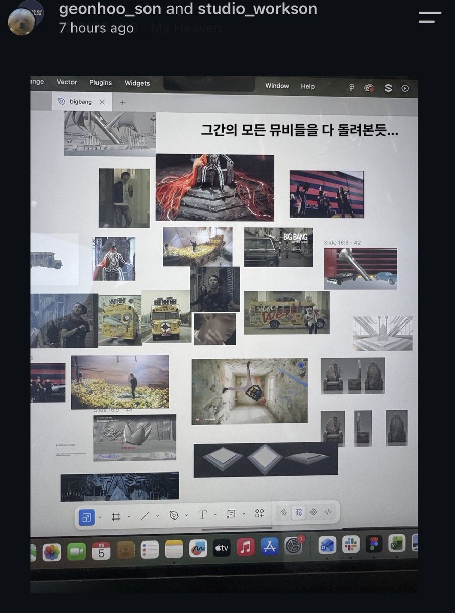Select the Line shape tool

coord(145,516)
